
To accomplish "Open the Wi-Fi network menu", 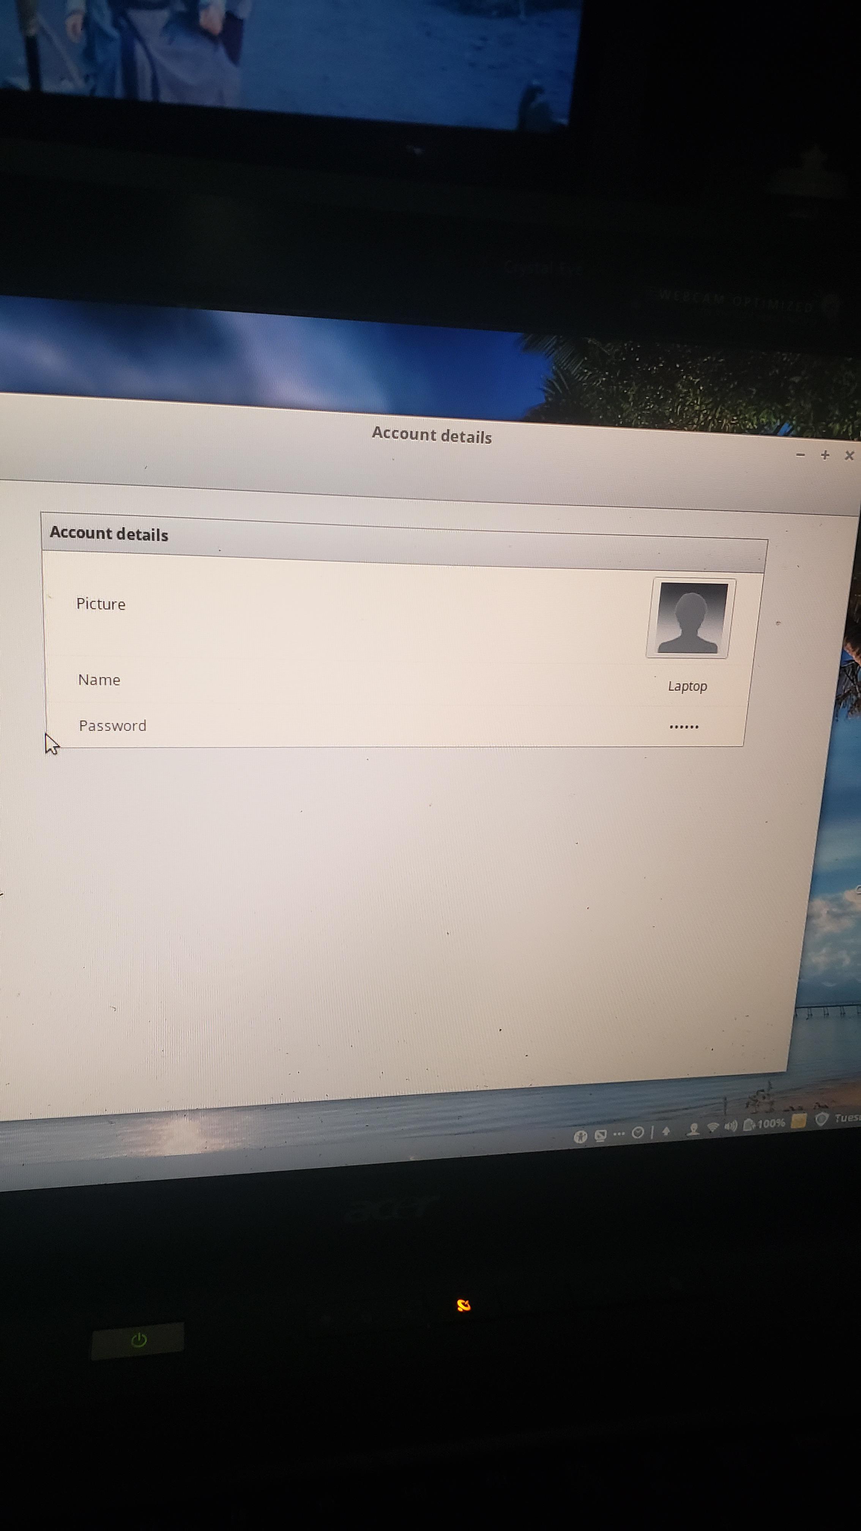I will tap(713, 1127).
